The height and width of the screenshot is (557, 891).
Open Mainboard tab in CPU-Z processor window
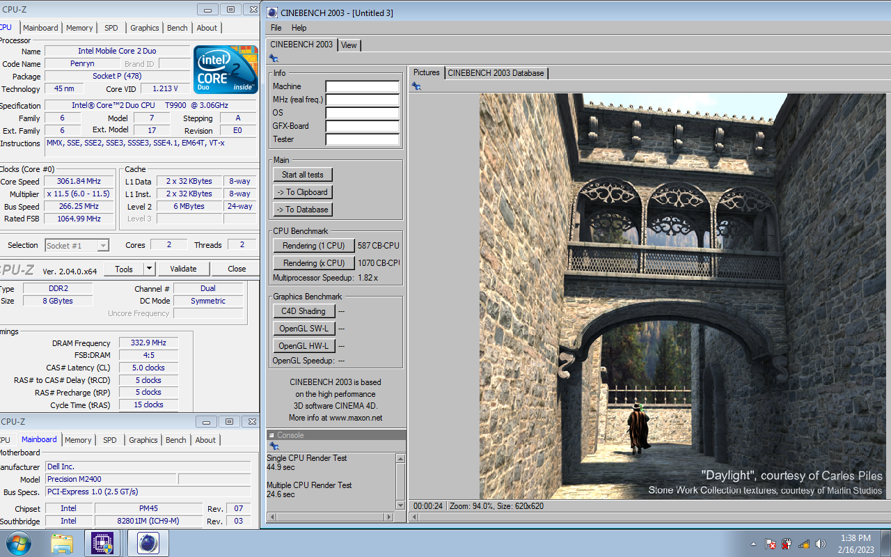(40, 28)
